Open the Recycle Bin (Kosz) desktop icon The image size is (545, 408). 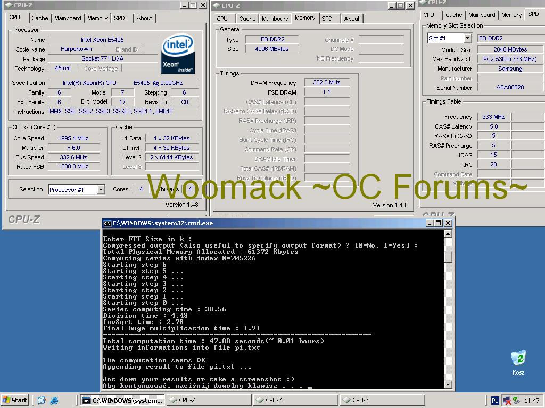[x=518, y=362]
